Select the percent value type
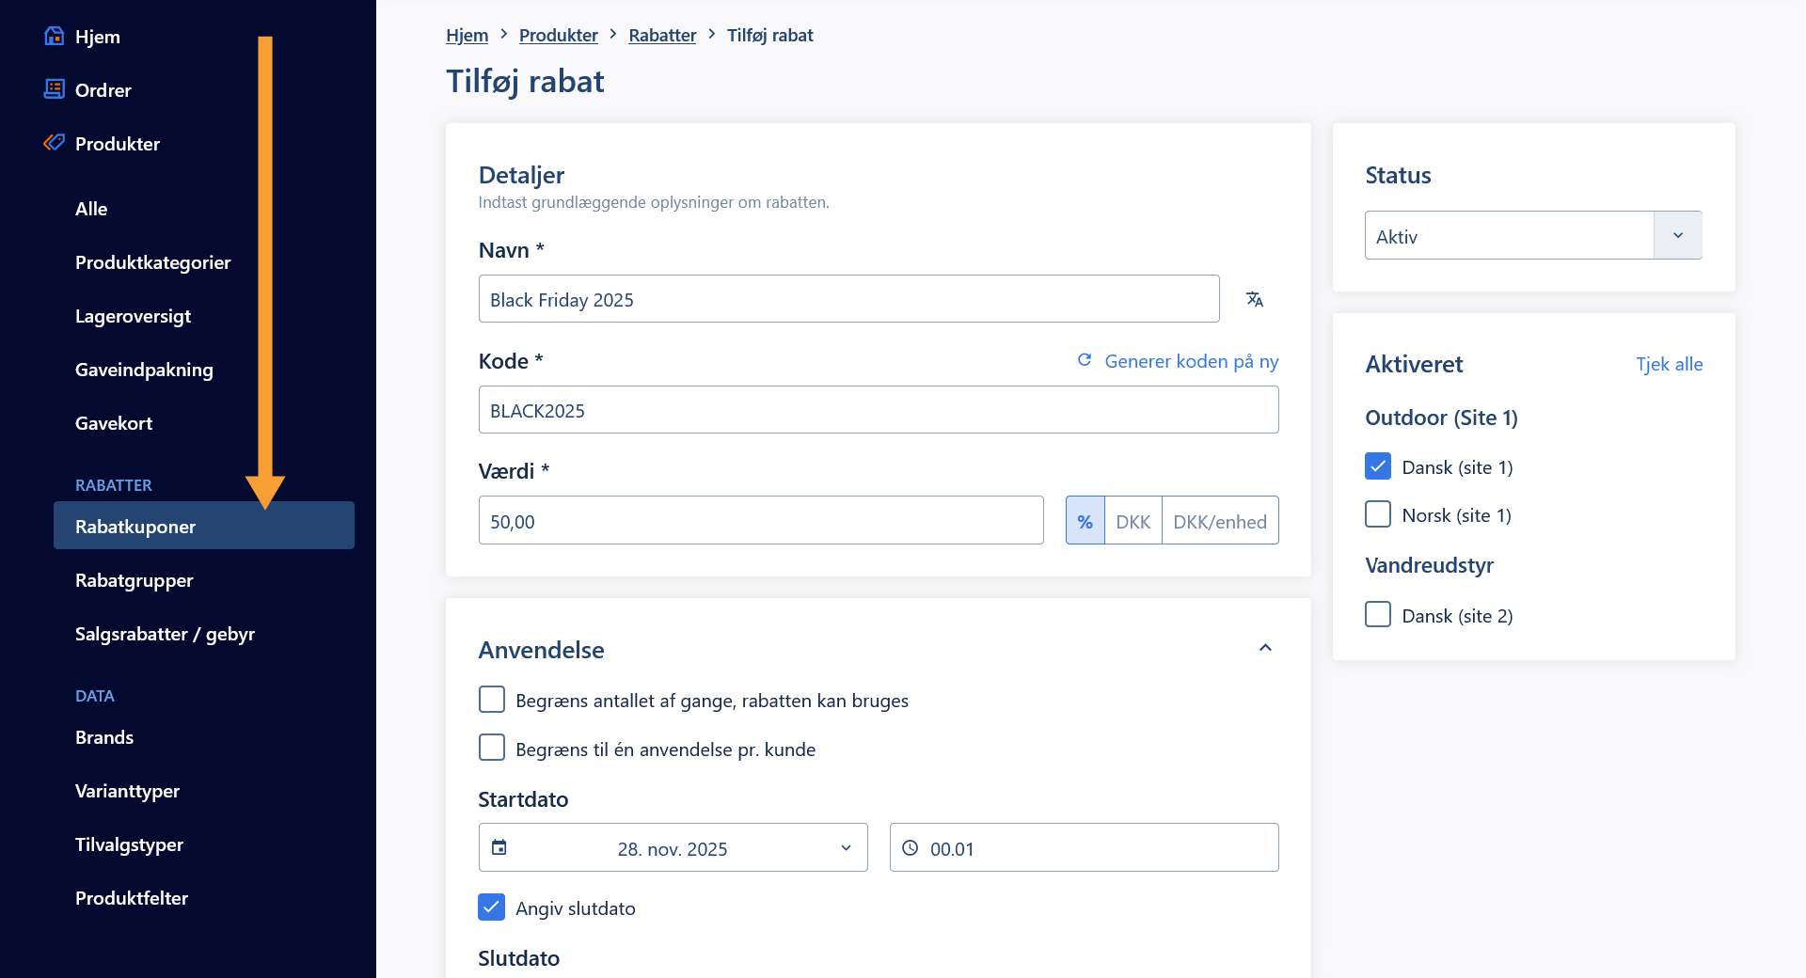This screenshot has height=978, width=1806. (x=1085, y=521)
